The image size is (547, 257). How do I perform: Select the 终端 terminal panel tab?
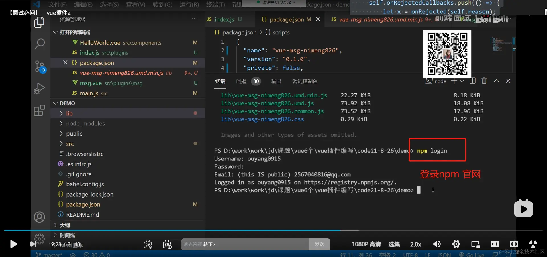coord(220,81)
